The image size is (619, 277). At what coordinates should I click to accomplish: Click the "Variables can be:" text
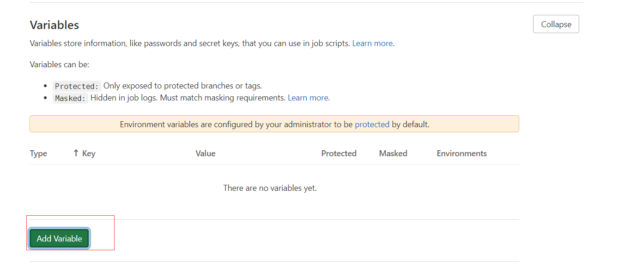[60, 65]
